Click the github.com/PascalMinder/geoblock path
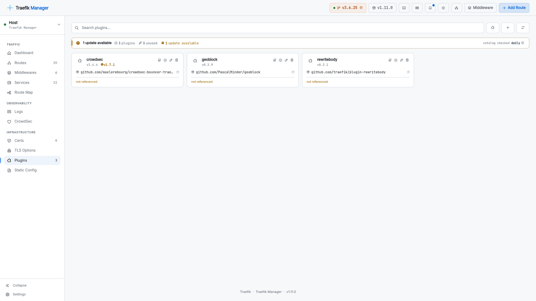 click(228, 72)
